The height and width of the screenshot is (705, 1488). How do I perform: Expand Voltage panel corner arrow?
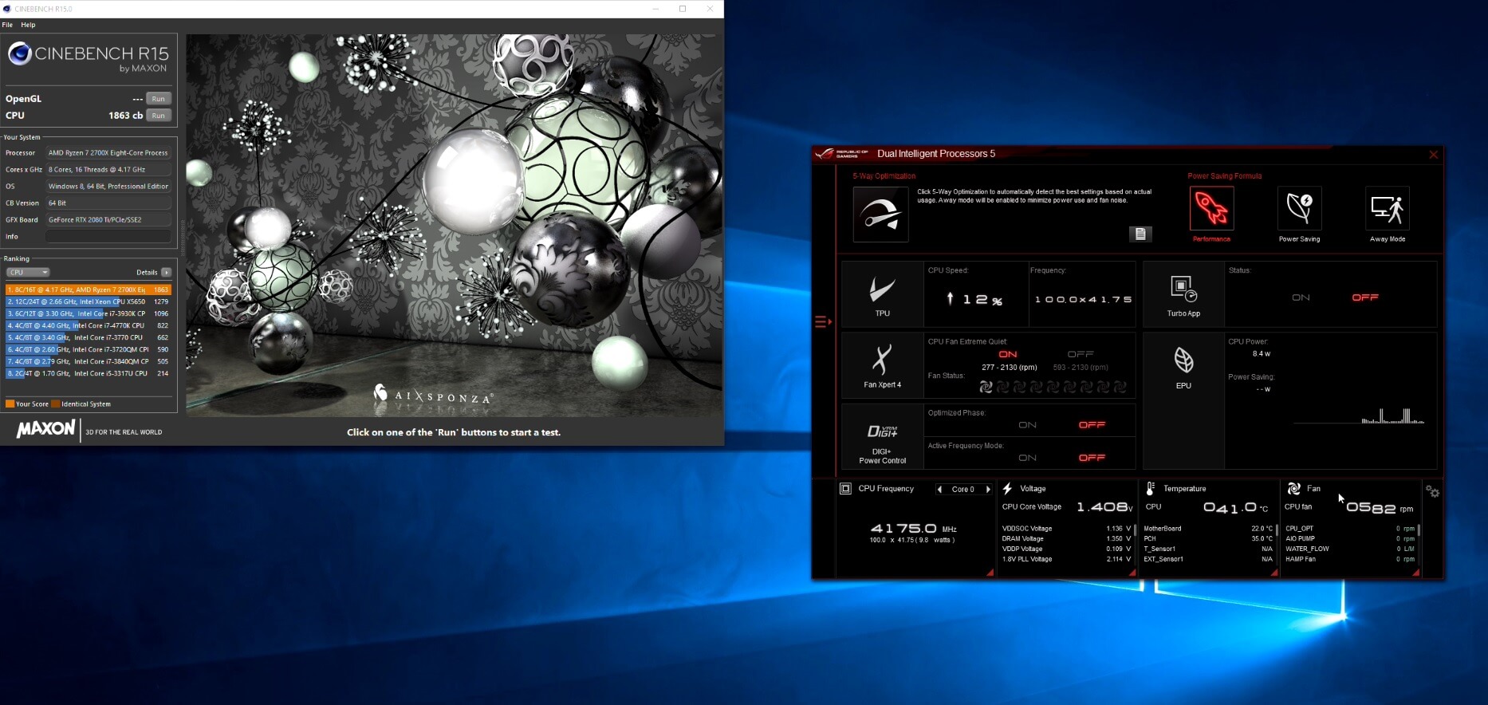1132,573
